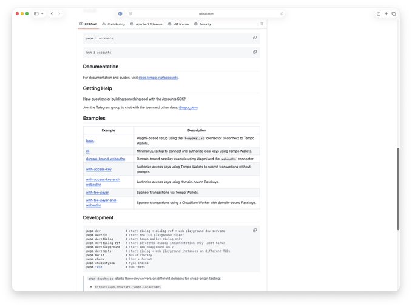Image resolution: width=412 pixels, height=307 pixels.
Task: Select the MIT license tab
Action: pyautogui.click(x=178, y=24)
